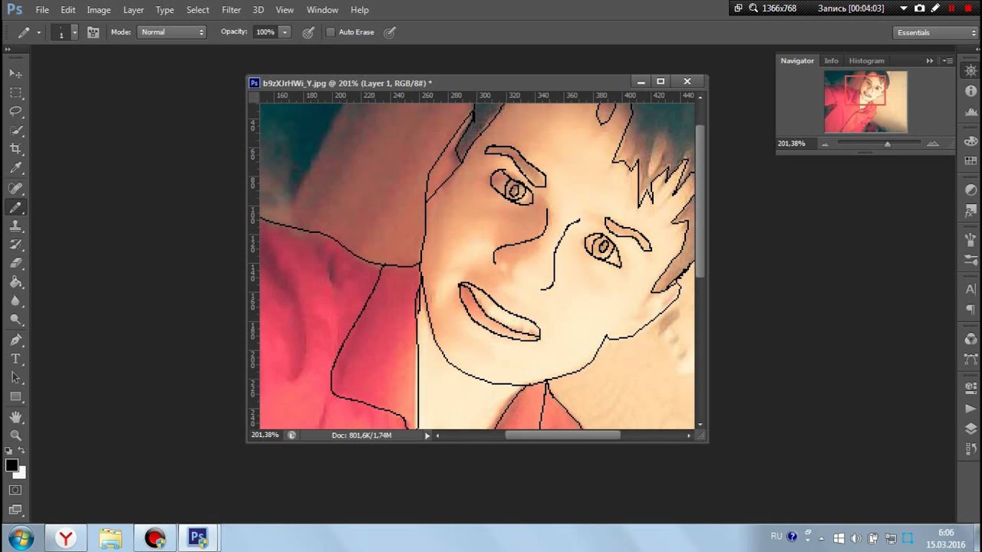Open the tool preset picker arrow

(38, 32)
